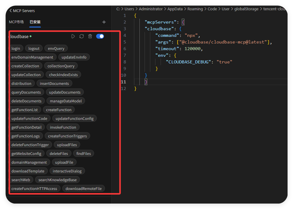
Task: Select the createCollection tool tag
Action: pyautogui.click(x=26, y=66)
